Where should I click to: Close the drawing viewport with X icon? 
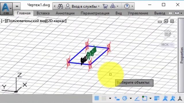pyautogui.click(x=172, y=21)
